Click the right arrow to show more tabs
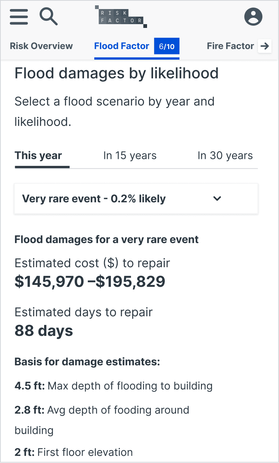The width and height of the screenshot is (279, 463). (x=265, y=46)
